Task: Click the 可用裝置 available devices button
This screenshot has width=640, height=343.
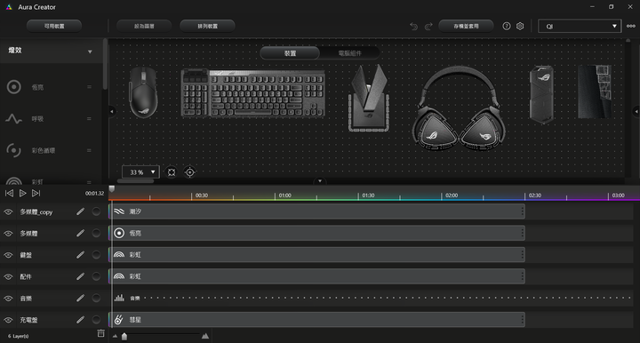Action: pos(54,26)
